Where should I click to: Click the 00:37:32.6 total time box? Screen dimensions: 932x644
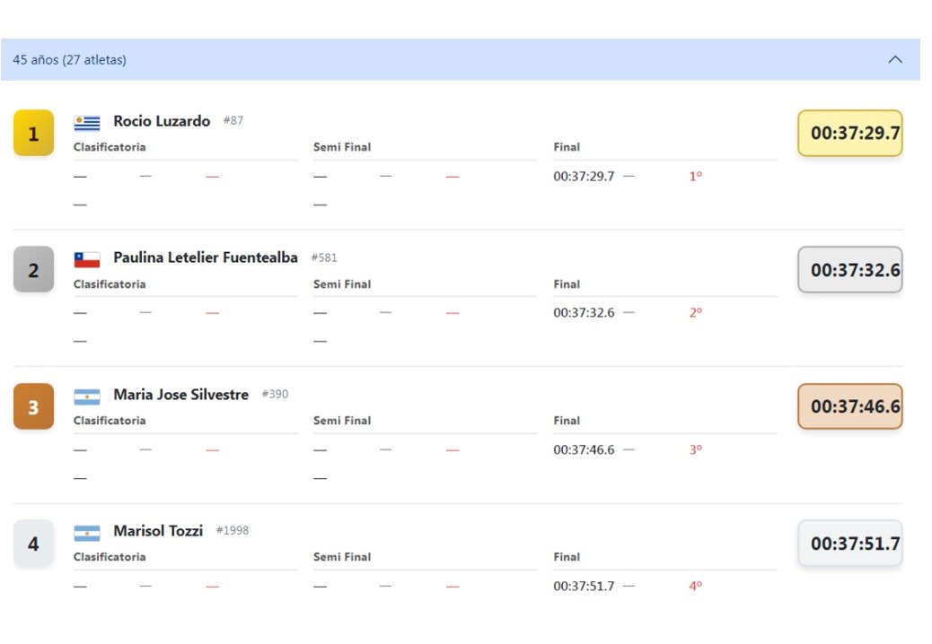pyautogui.click(x=849, y=270)
